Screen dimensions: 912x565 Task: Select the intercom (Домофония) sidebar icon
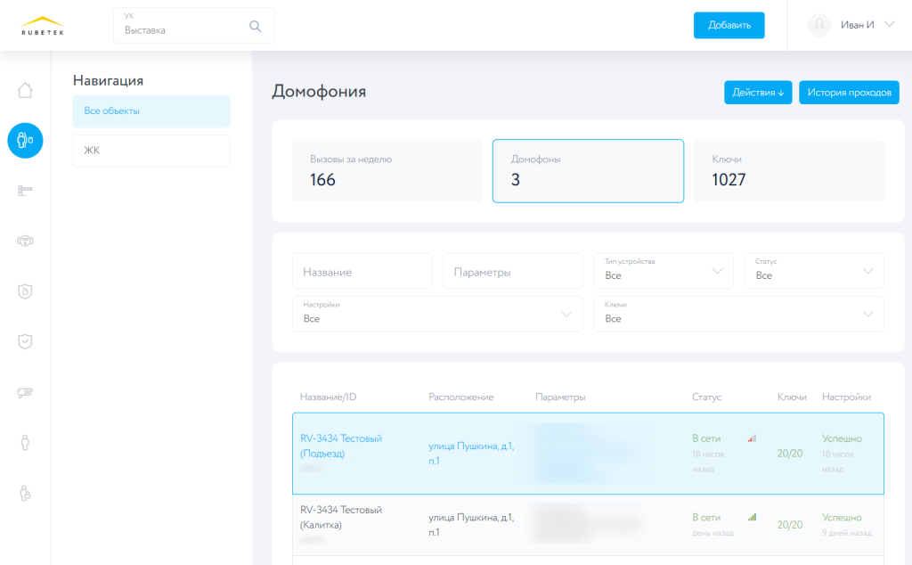[25, 140]
